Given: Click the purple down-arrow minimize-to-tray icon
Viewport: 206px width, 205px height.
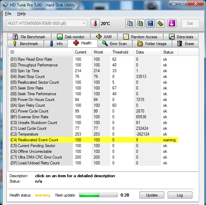Looking at the screenshot, I should coord(172,23).
